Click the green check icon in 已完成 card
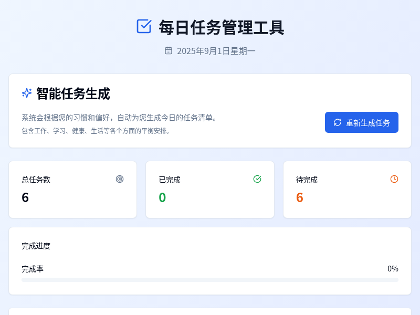 [257, 179]
